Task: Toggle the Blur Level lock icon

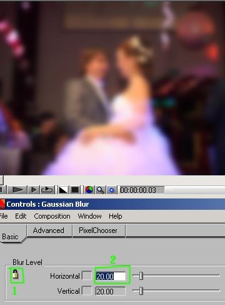Action: (x=16, y=274)
